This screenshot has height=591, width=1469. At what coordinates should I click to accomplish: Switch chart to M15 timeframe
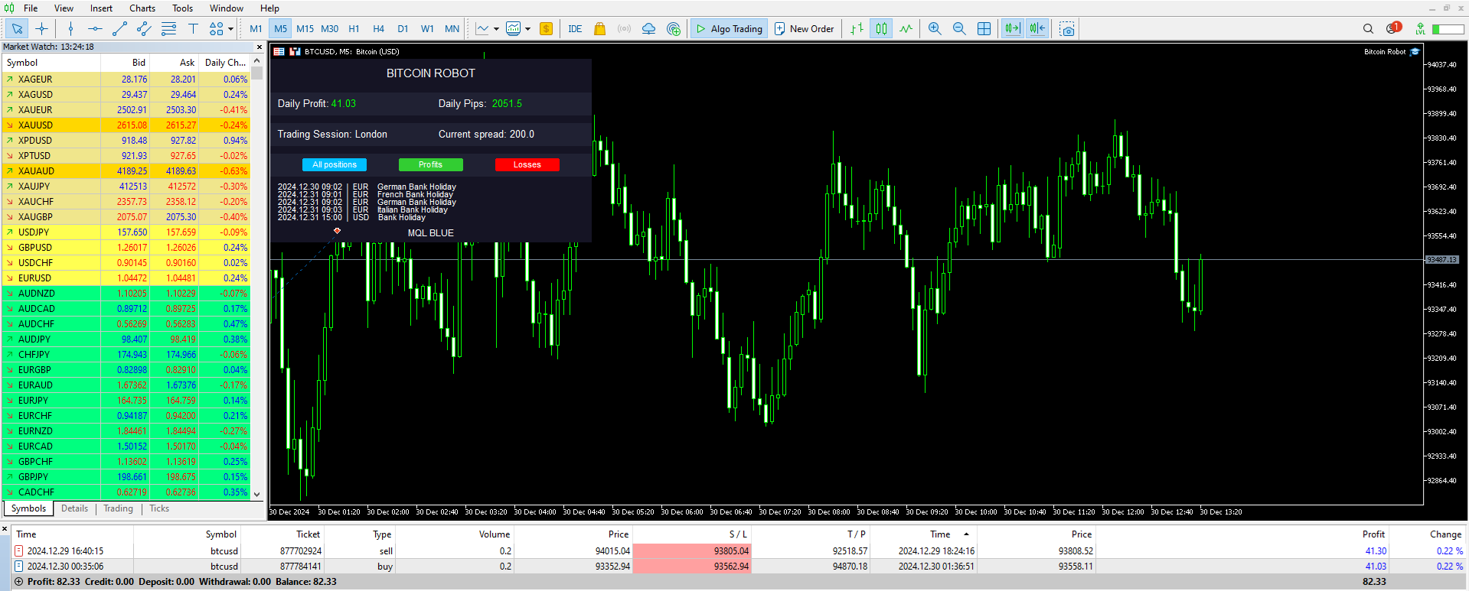tap(305, 29)
